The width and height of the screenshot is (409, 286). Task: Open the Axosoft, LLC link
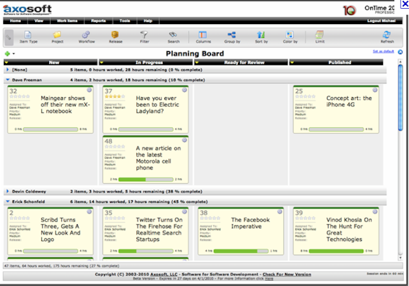click(164, 275)
